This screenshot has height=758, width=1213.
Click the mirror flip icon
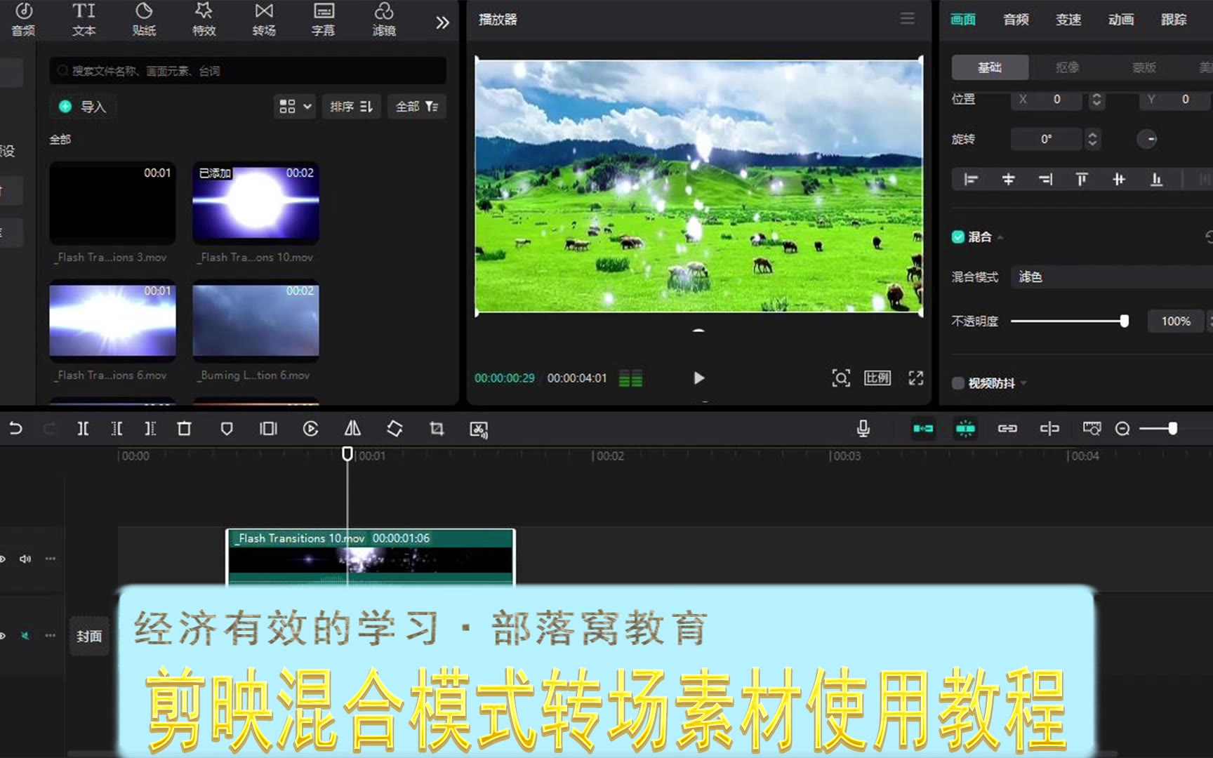352,429
